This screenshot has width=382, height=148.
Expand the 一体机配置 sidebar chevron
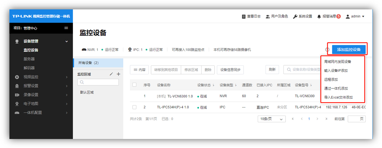(x=67, y=113)
